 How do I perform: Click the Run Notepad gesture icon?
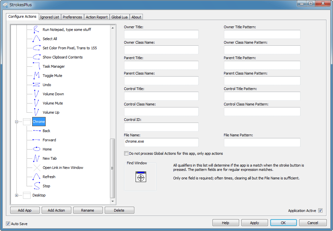tap(36, 30)
